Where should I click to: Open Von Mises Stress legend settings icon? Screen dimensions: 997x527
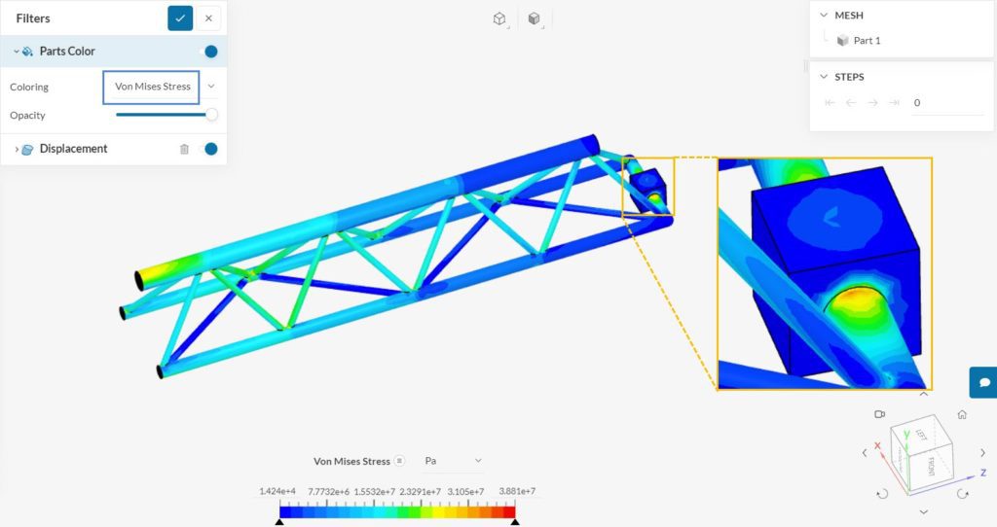pyautogui.click(x=399, y=461)
